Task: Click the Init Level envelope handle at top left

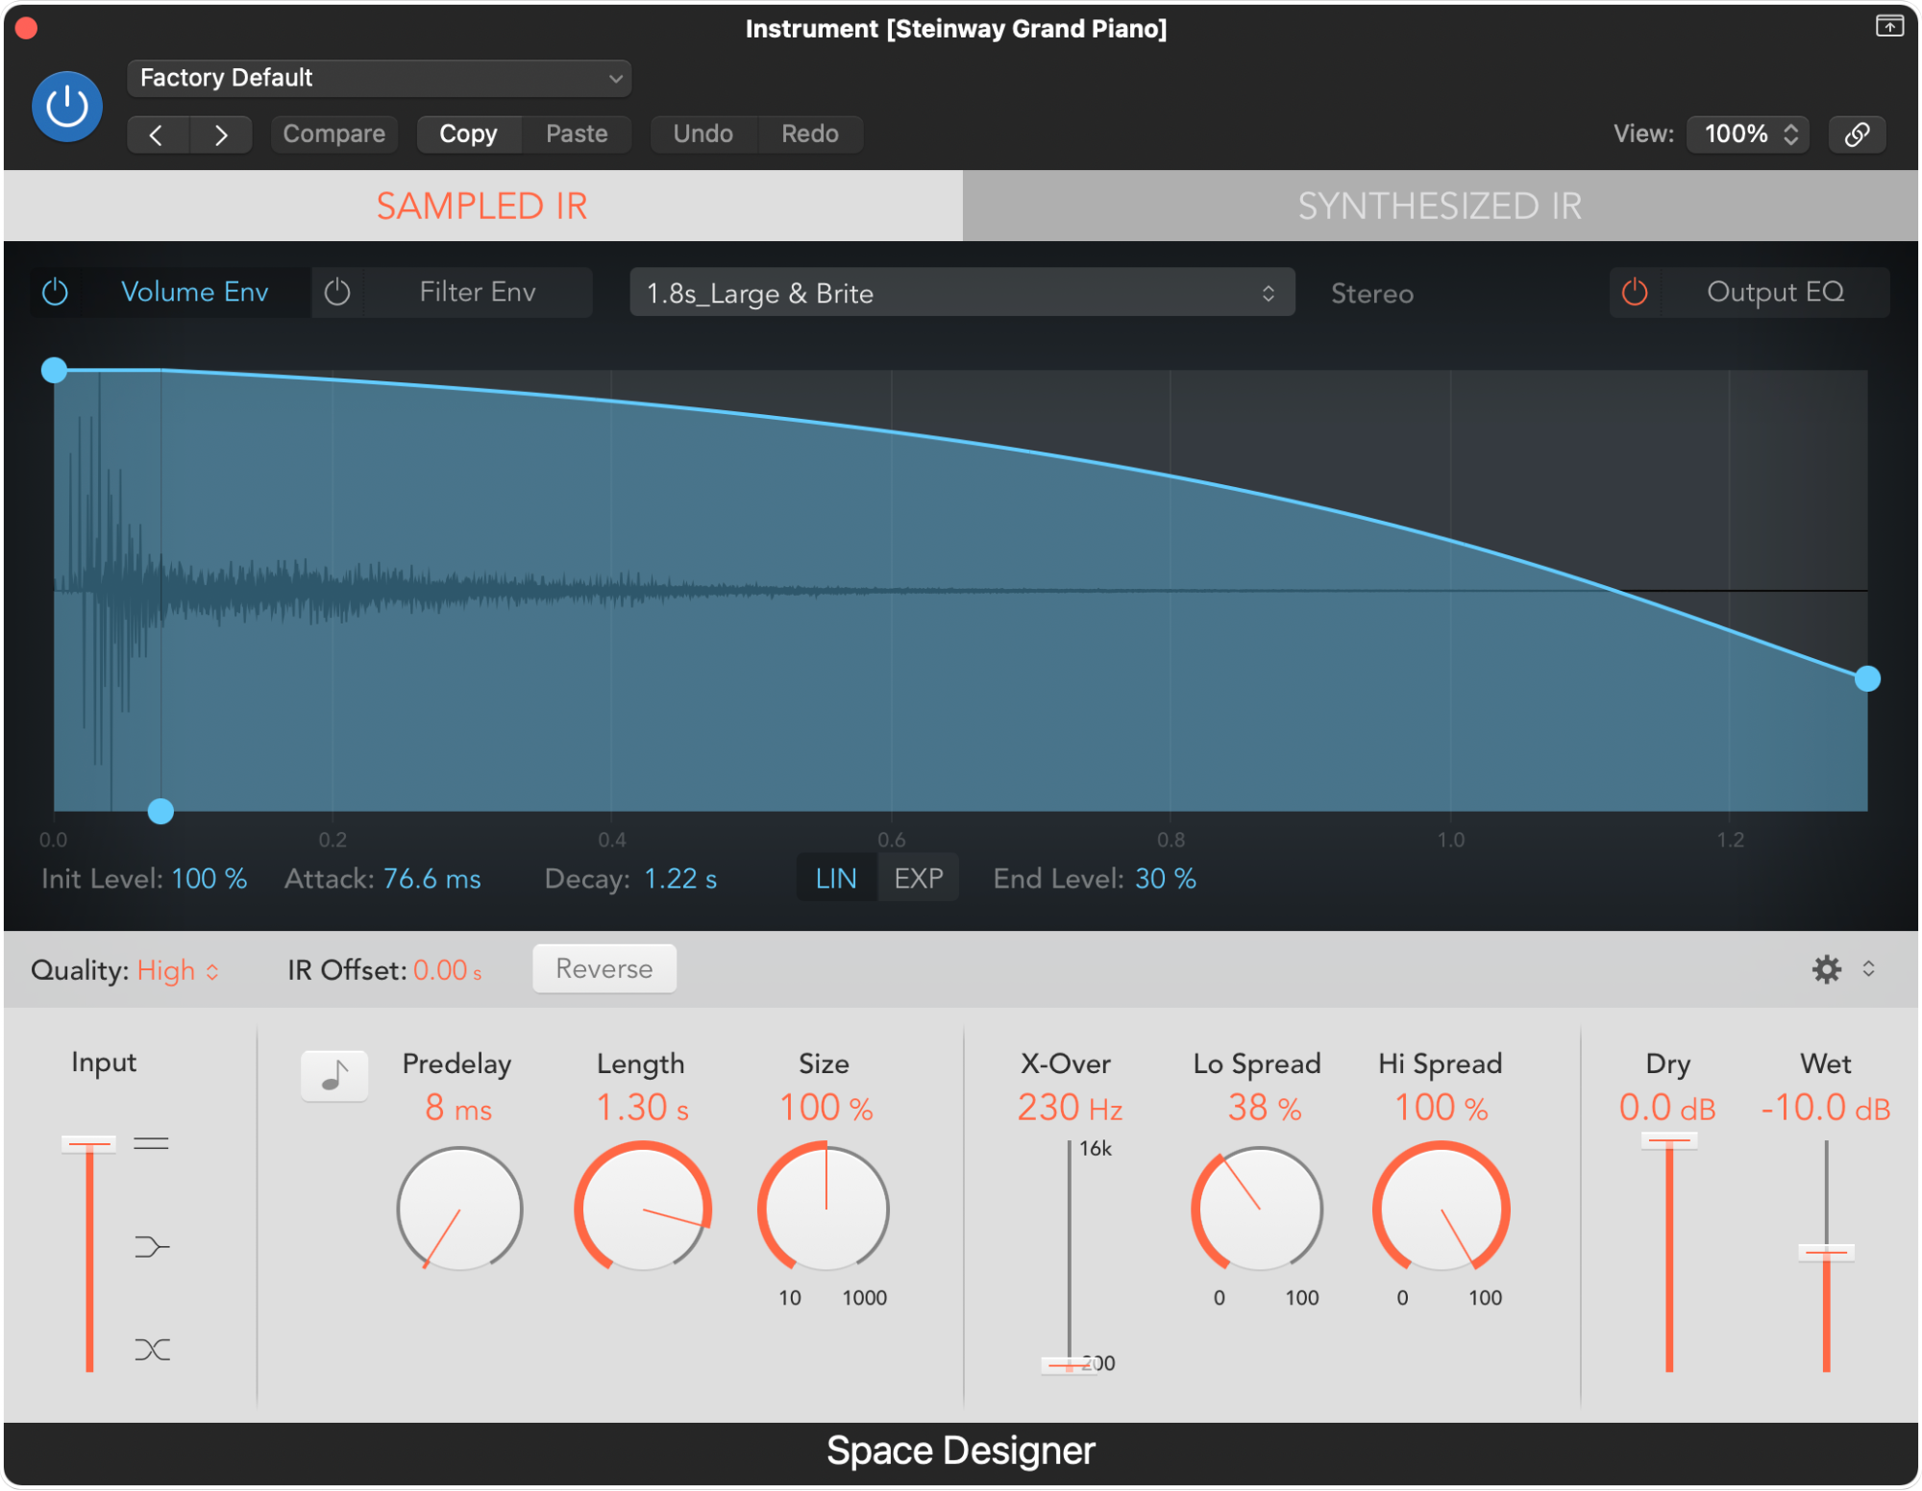Action: pyautogui.click(x=55, y=370)
